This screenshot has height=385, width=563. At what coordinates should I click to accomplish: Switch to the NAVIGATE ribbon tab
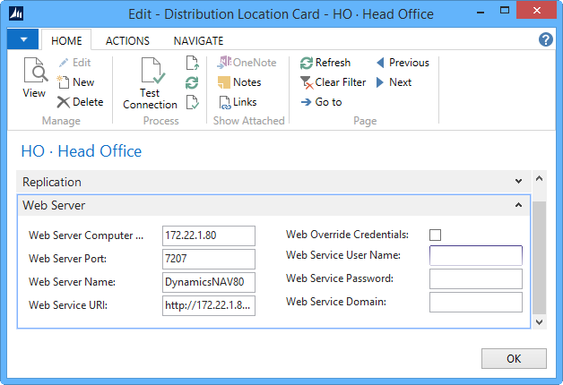[198, 41]
